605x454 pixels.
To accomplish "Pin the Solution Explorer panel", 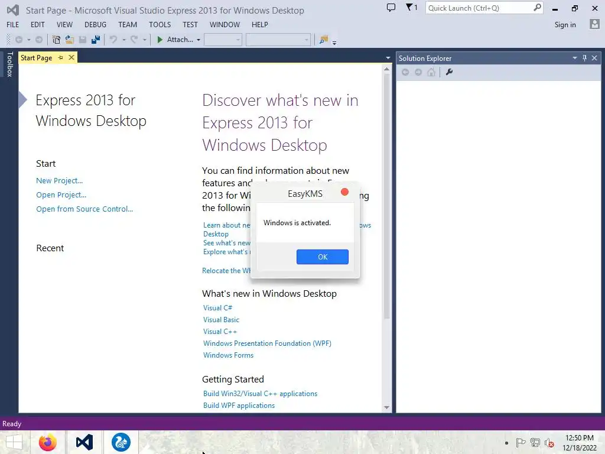I will 584,58.
